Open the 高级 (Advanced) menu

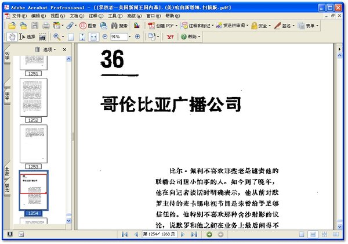[135, 16]
